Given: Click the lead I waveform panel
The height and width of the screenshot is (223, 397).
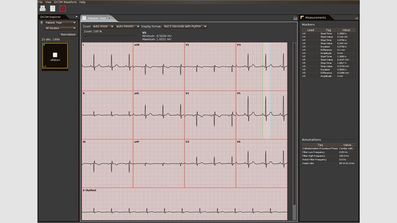Looking at the screenshot, I should pos(108,67).
